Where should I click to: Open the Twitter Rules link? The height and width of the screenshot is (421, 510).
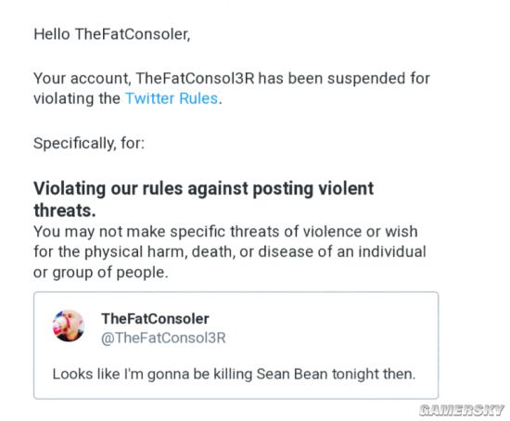tap(172, 98)
